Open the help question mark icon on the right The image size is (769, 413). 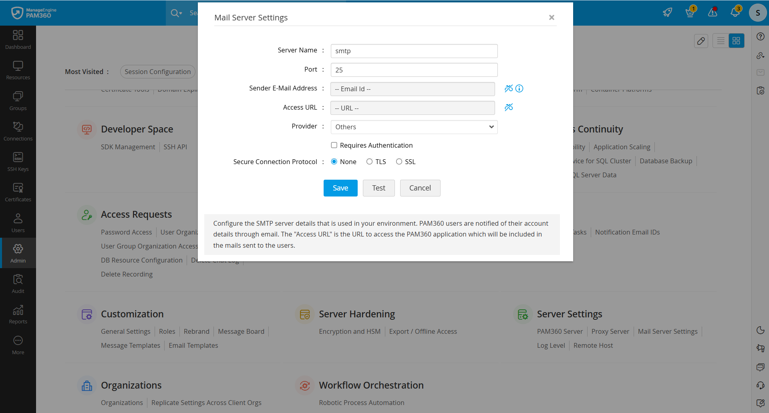[761, 36]
